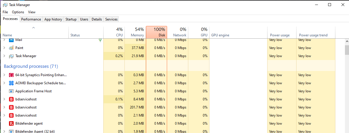Click the Task Manager process icon
Viewport: 349px width, 133px height.
click(11, 56)
